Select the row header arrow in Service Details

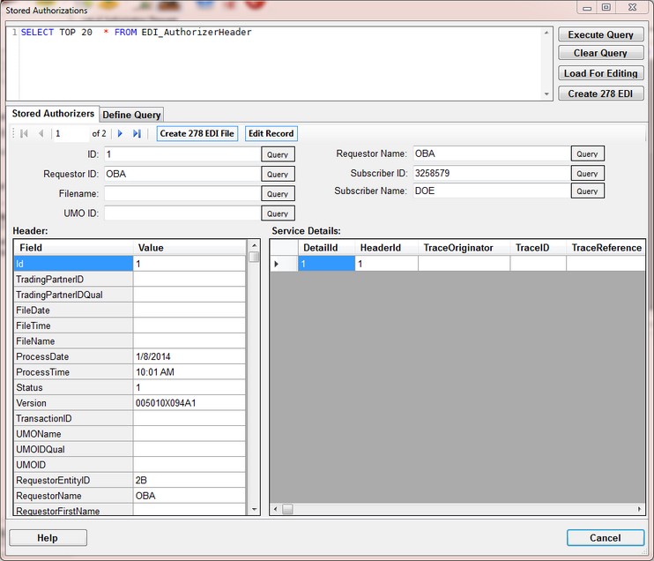pos(279,264)
